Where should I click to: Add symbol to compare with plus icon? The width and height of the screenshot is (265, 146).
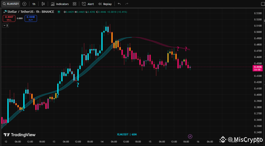(24, 4)
